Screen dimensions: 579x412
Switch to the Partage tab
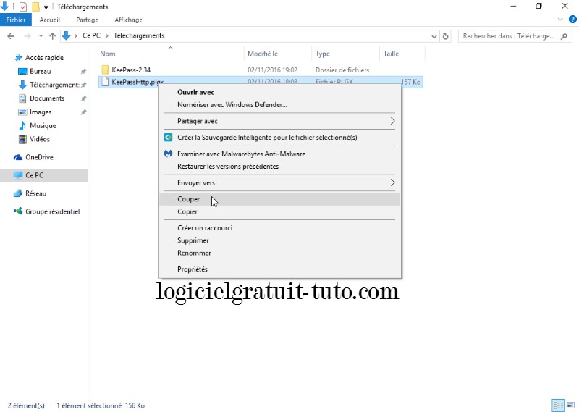pyautogui.click(x=87, y=20)
